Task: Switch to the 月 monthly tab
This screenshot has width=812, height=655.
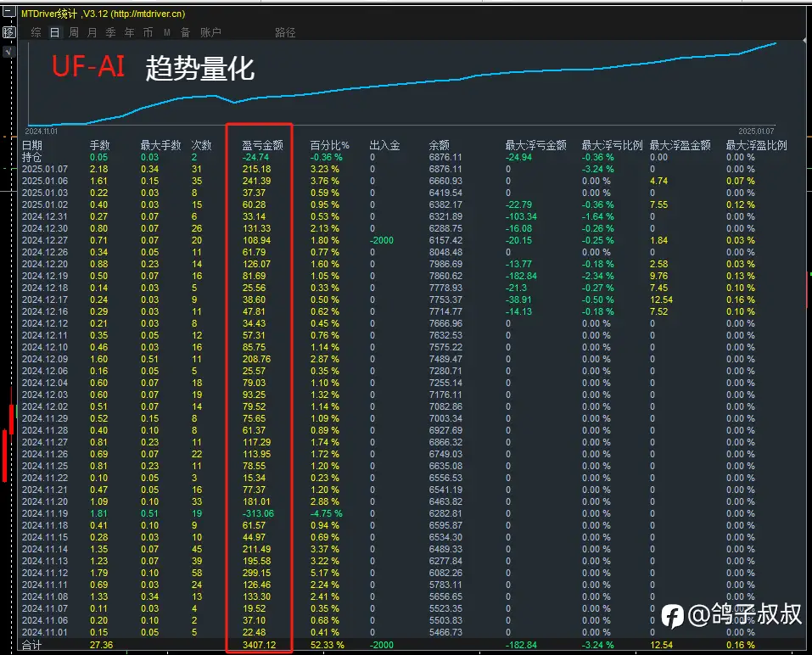Action: pyautogui.click(x=92, y=32)
